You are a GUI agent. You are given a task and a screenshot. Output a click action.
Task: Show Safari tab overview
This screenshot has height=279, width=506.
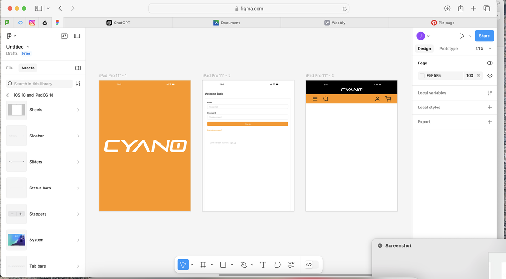487,8
